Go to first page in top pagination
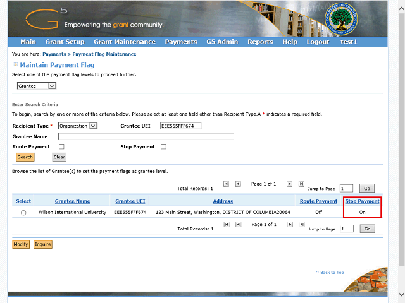The image size is (405, 303). pyautogui.click(x=226, y=184)
